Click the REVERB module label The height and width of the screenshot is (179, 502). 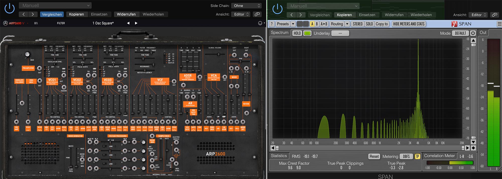click(x=246, y=104)
